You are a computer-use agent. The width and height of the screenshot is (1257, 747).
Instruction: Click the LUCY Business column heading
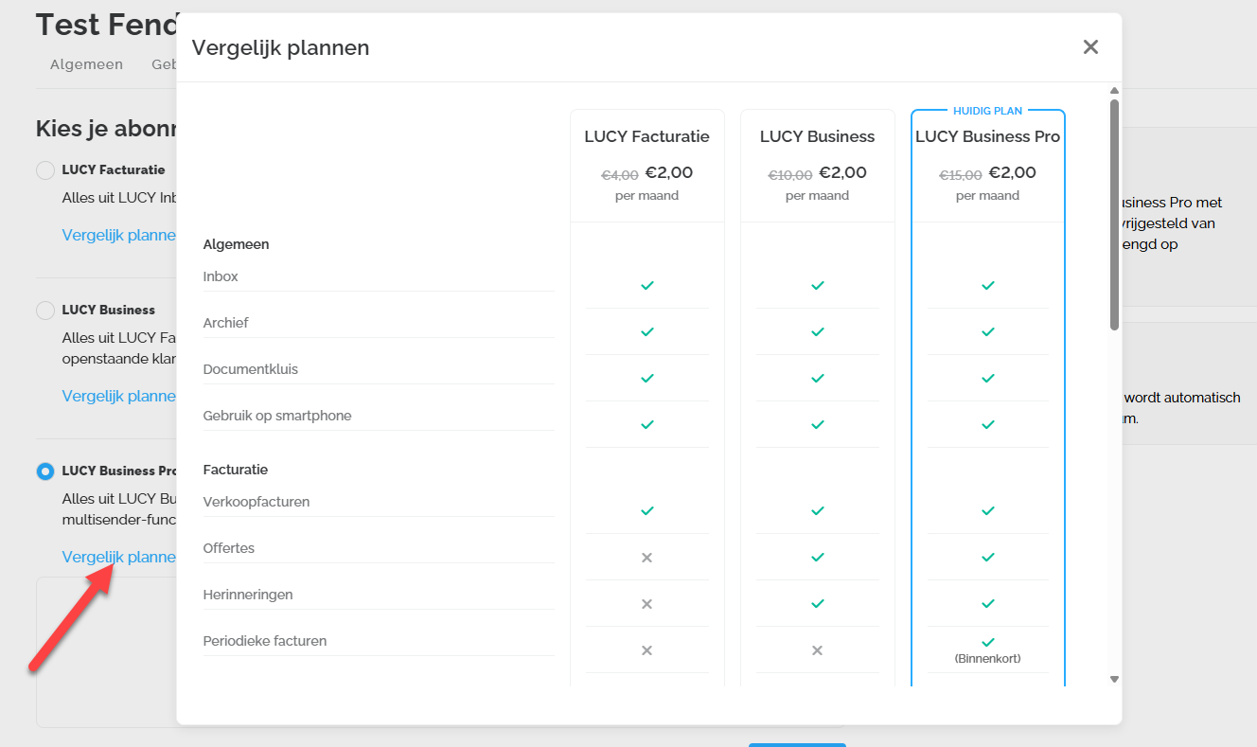[x=818, y=136]
